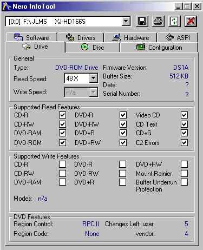Select the Drive tab
Image resolution: width=203 pixels, height=250 pixels.
coord(35,47)
